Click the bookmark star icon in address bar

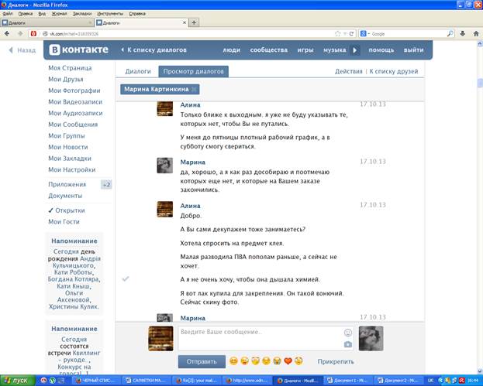click(x=338, y=33)
